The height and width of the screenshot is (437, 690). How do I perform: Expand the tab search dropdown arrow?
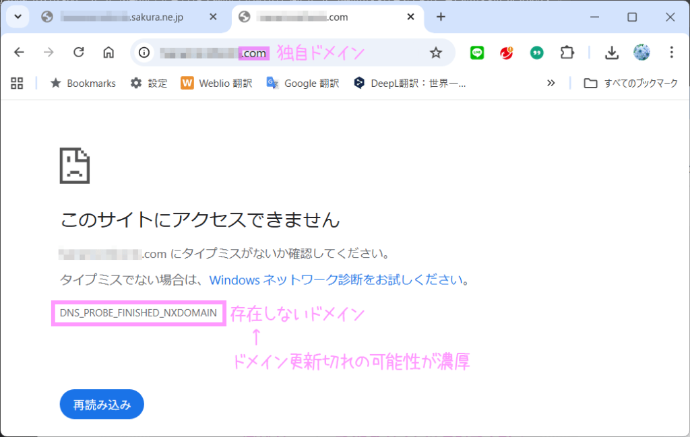(18, 17)
